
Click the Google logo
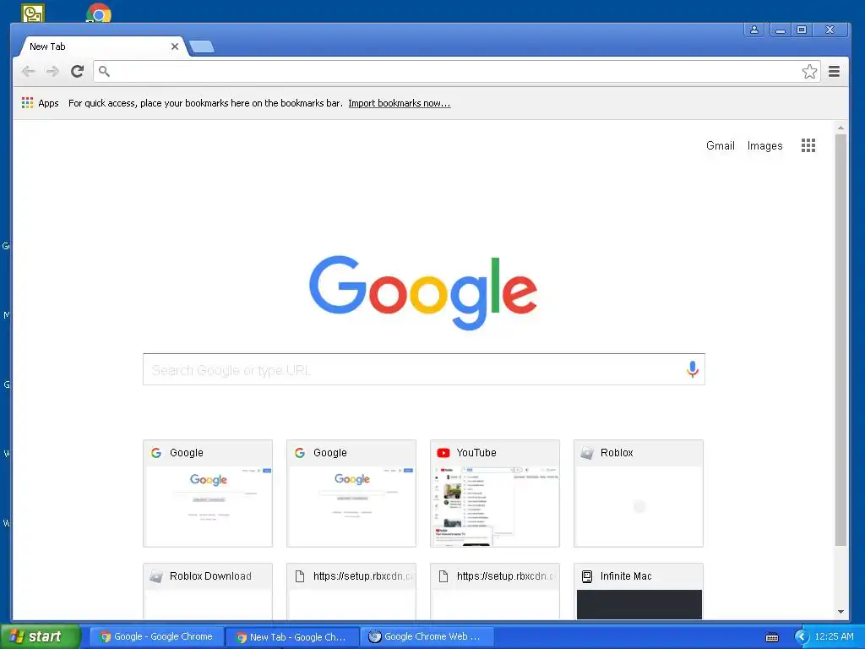423,292
